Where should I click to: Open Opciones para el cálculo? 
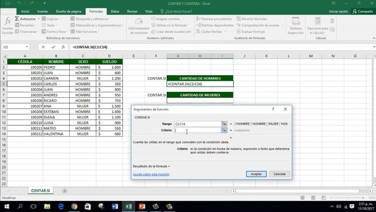pos(318,26)
